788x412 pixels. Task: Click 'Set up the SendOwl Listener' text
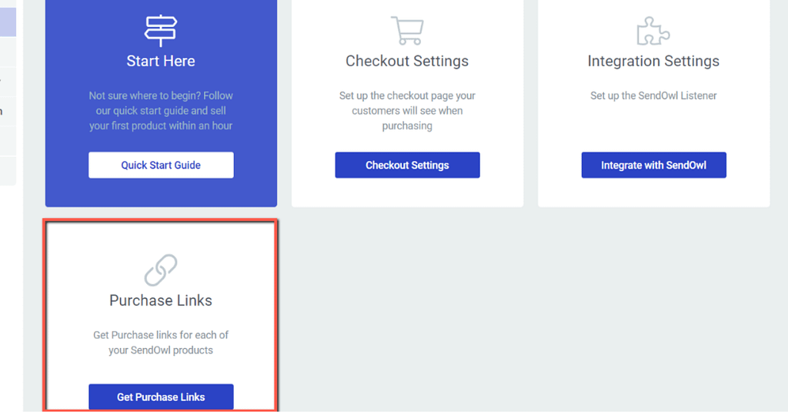point(653,95)
